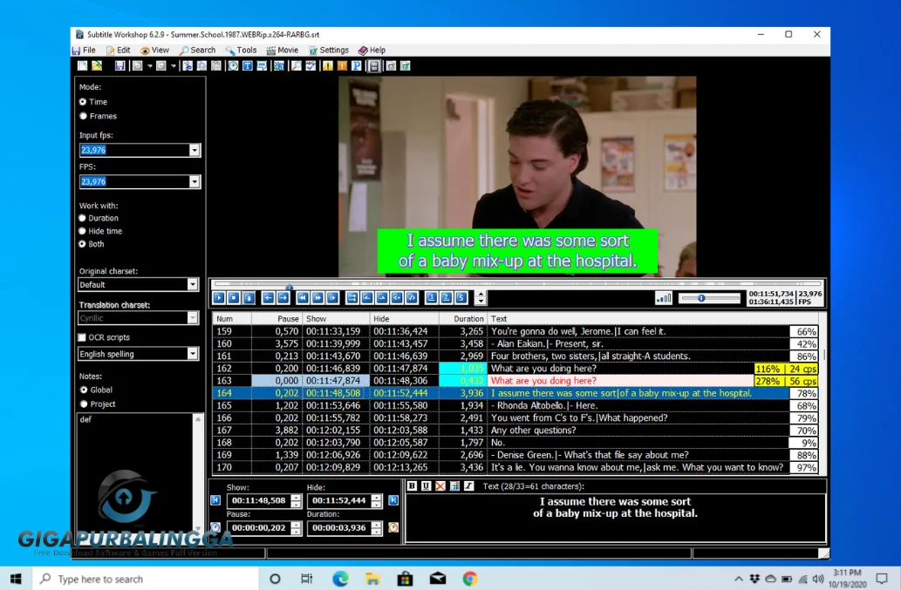Apply bold formatting to subtitle

[x=412, y=486]
